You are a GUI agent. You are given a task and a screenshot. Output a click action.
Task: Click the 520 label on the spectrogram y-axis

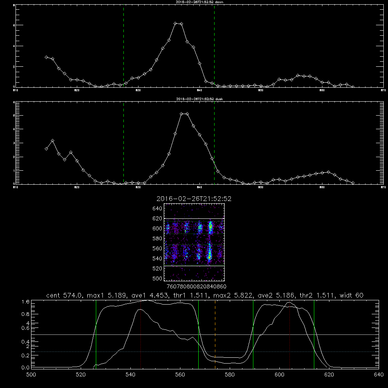[157, 268]
